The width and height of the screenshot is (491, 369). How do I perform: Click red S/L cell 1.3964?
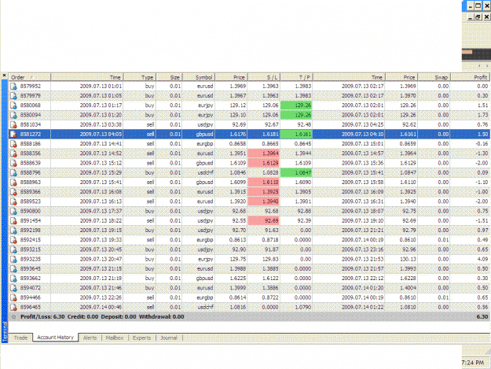[264, 153]
